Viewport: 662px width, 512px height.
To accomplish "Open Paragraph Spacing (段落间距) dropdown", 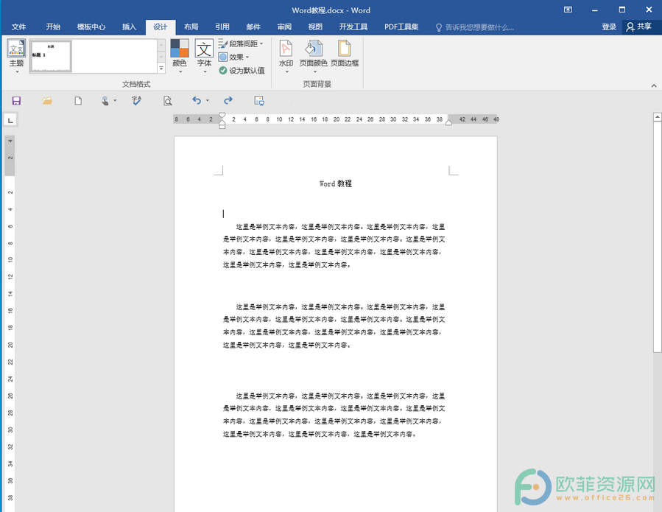I will pos(241,43).
